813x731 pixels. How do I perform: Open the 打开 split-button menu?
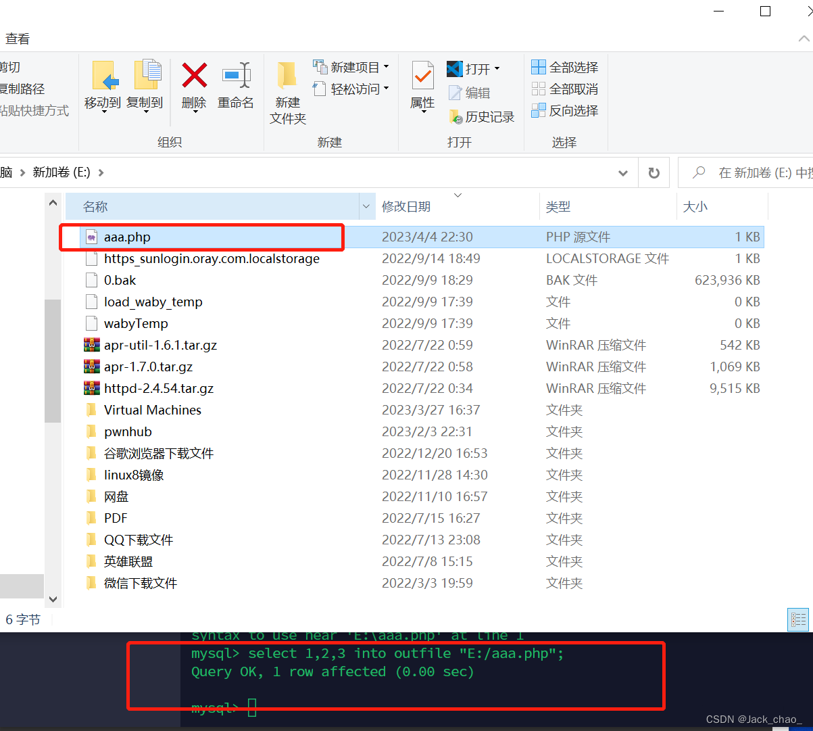click(x=497, y=68)
